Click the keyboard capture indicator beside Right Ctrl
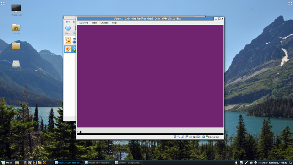 pyautogui.click(x=207, y=137)
